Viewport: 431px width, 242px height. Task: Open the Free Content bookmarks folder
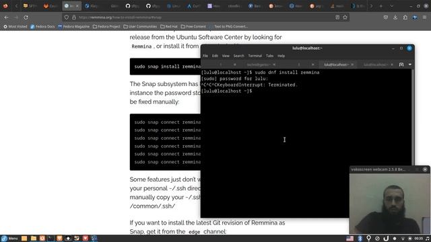[x=193, y=27]
